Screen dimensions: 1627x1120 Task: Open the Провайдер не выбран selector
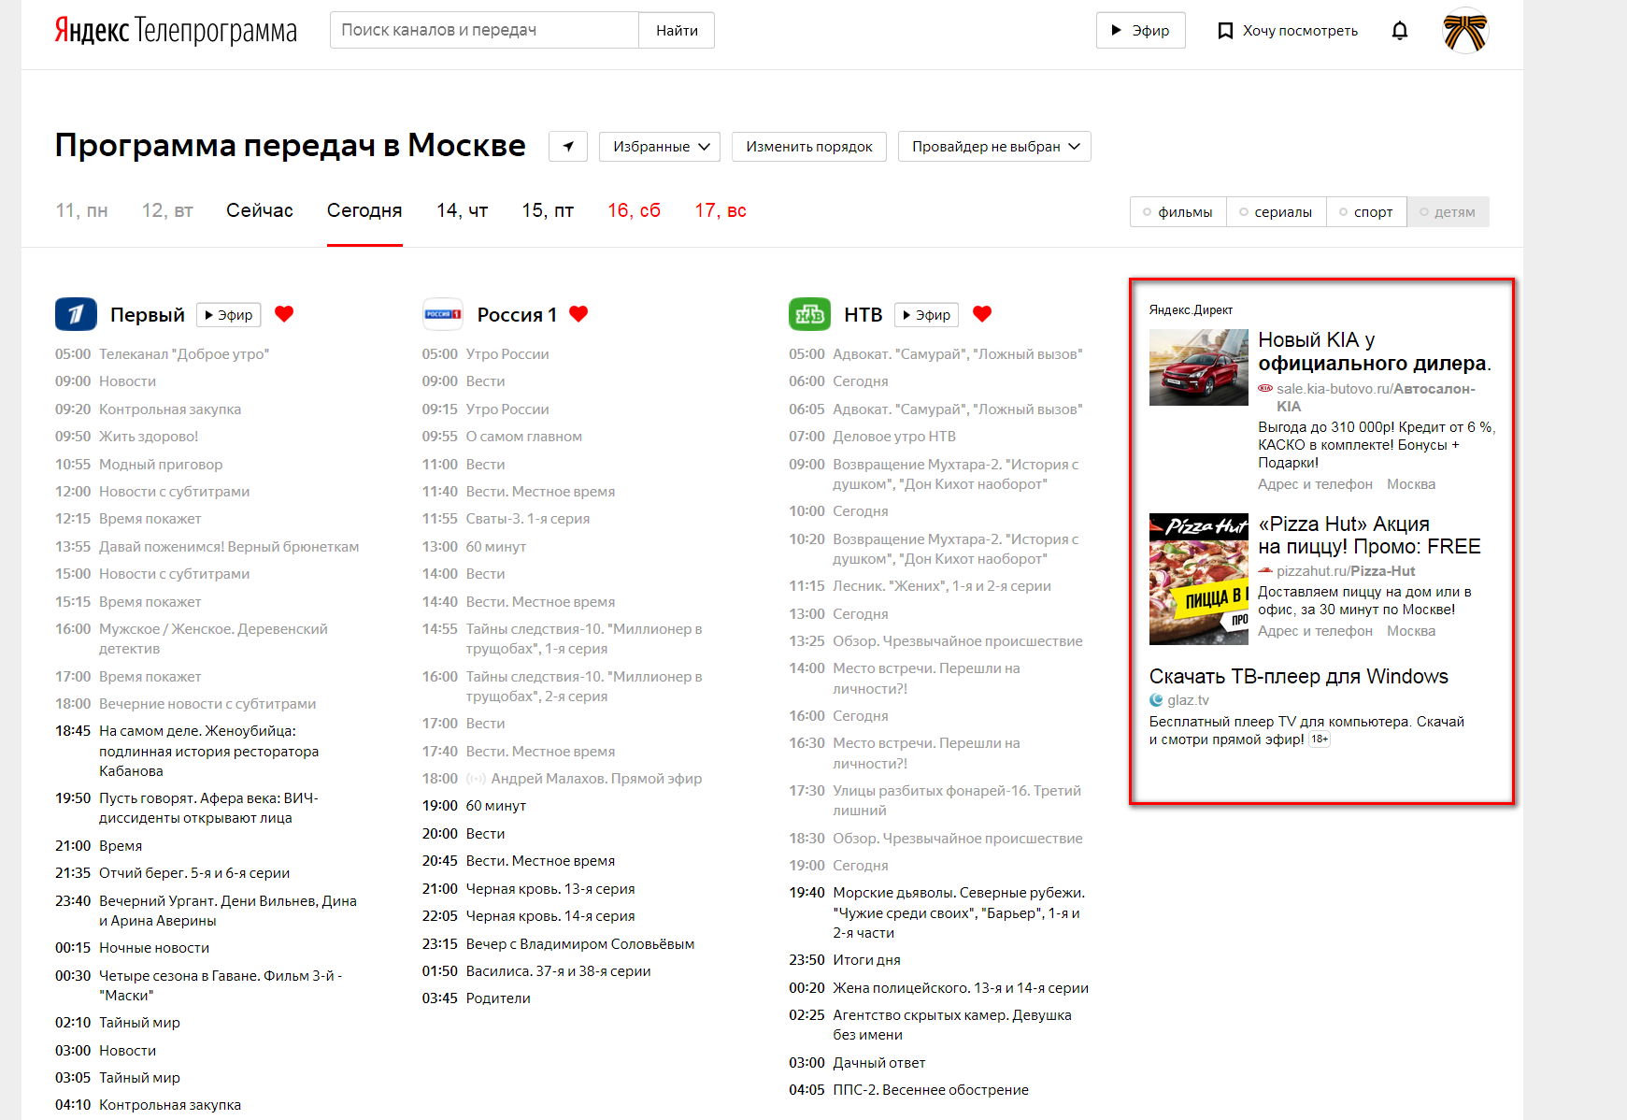point(992,146)
